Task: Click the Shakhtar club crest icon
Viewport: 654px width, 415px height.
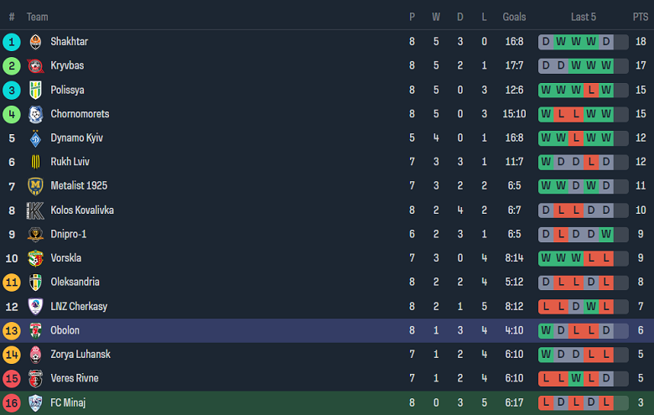Action: pyautogui.click(x=35, y=42)
